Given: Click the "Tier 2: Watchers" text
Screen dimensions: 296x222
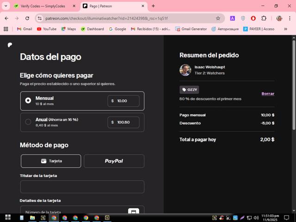Looking at the screenshot, I should point(210,73).
